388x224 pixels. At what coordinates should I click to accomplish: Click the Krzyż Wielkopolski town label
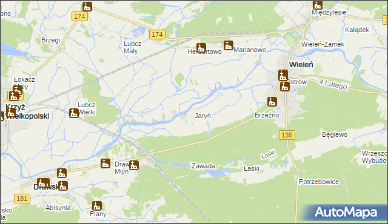27,111
